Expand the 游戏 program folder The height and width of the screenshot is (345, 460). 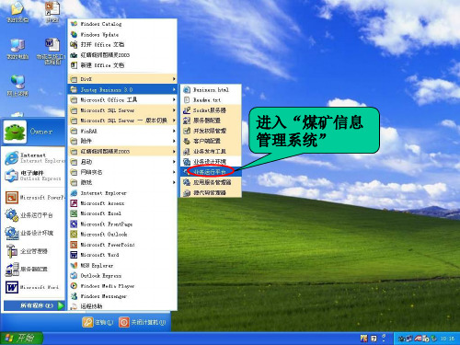[122, 182]
